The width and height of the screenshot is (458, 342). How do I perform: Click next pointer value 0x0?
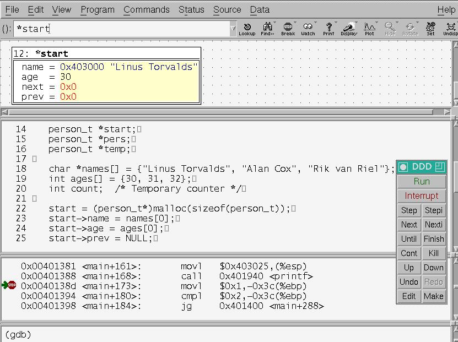[68, 86]
